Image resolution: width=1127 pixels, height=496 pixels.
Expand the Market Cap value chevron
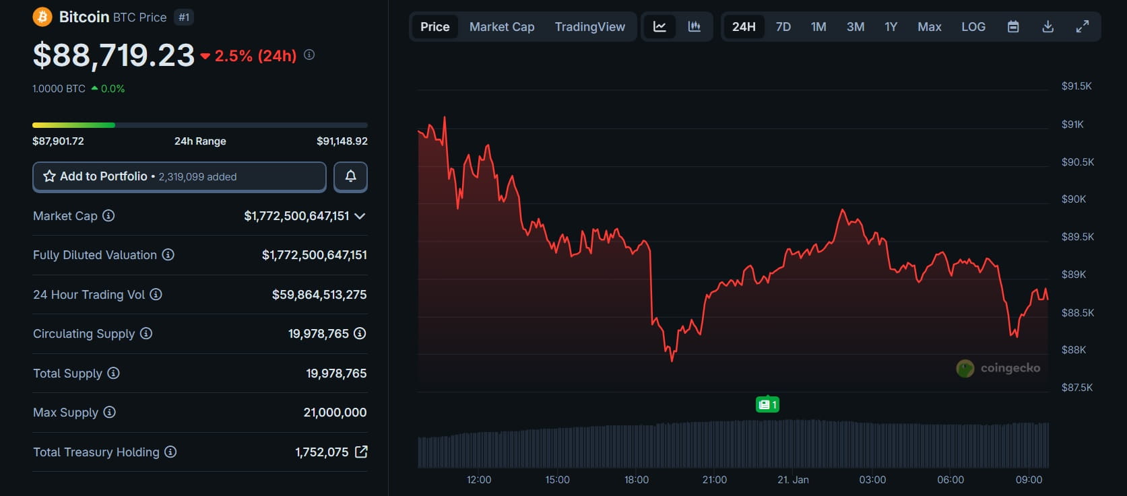click(x=360, y=216)
